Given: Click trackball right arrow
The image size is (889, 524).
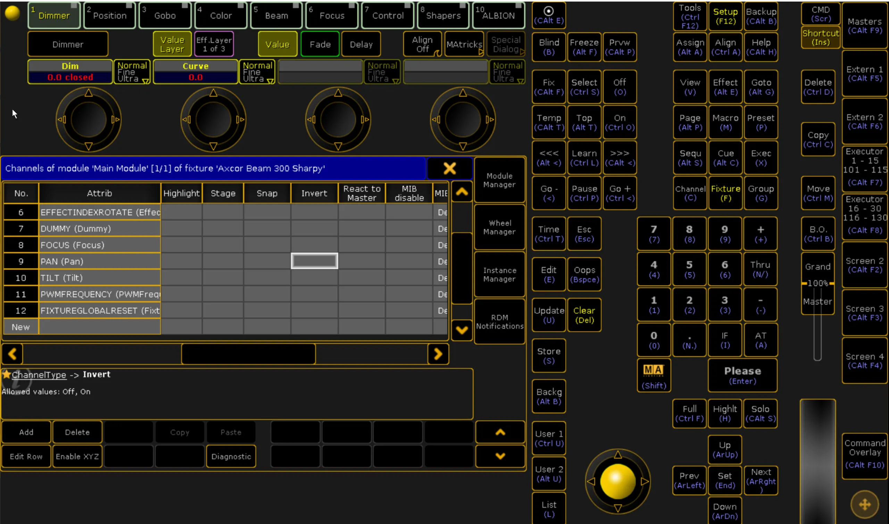Looking at the screenshot, I should point(645,481).
